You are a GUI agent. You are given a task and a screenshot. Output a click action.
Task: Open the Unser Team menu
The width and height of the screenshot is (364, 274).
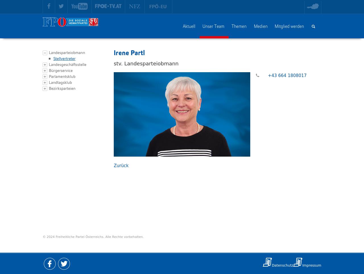(213, 26)
